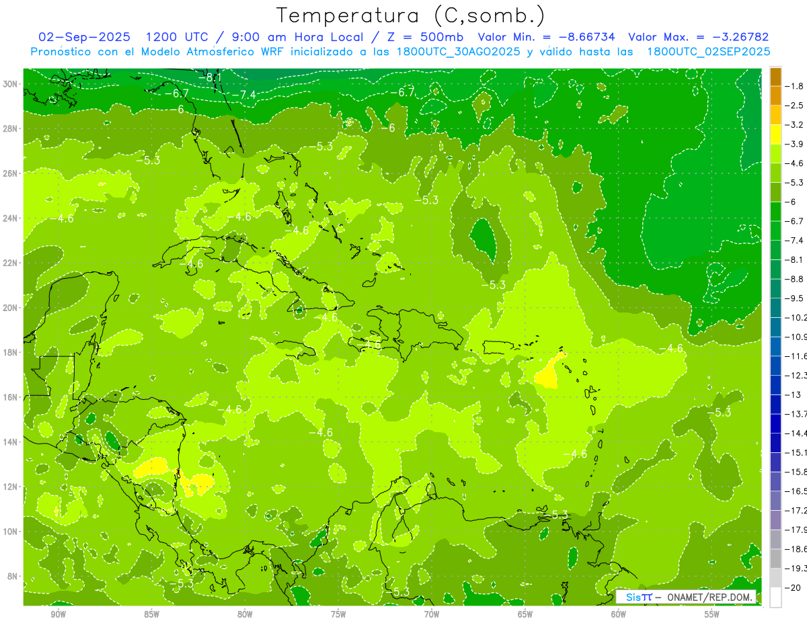Click the 80W longitude axis label

[245, 615]
